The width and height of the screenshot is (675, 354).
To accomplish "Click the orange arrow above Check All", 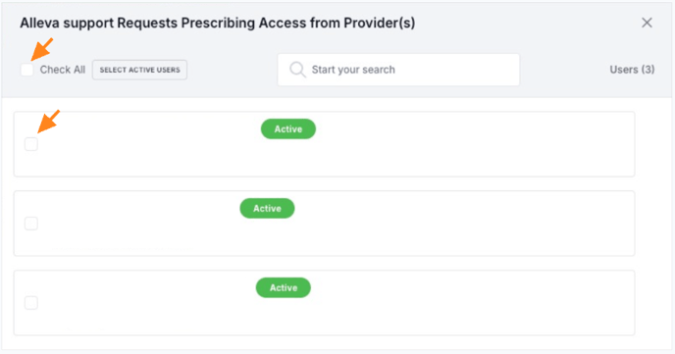I will click(42, 49).
